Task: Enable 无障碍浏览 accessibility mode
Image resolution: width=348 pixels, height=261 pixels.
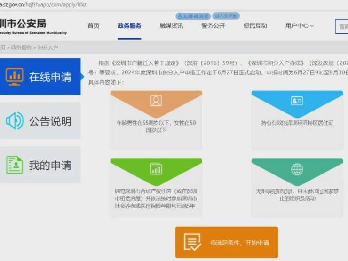Action: pyautogui.click(x=192, y=16)
